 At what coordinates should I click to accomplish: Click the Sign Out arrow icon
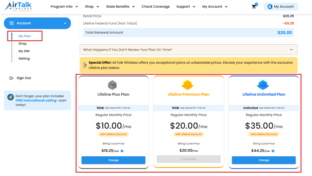[11, 78]
